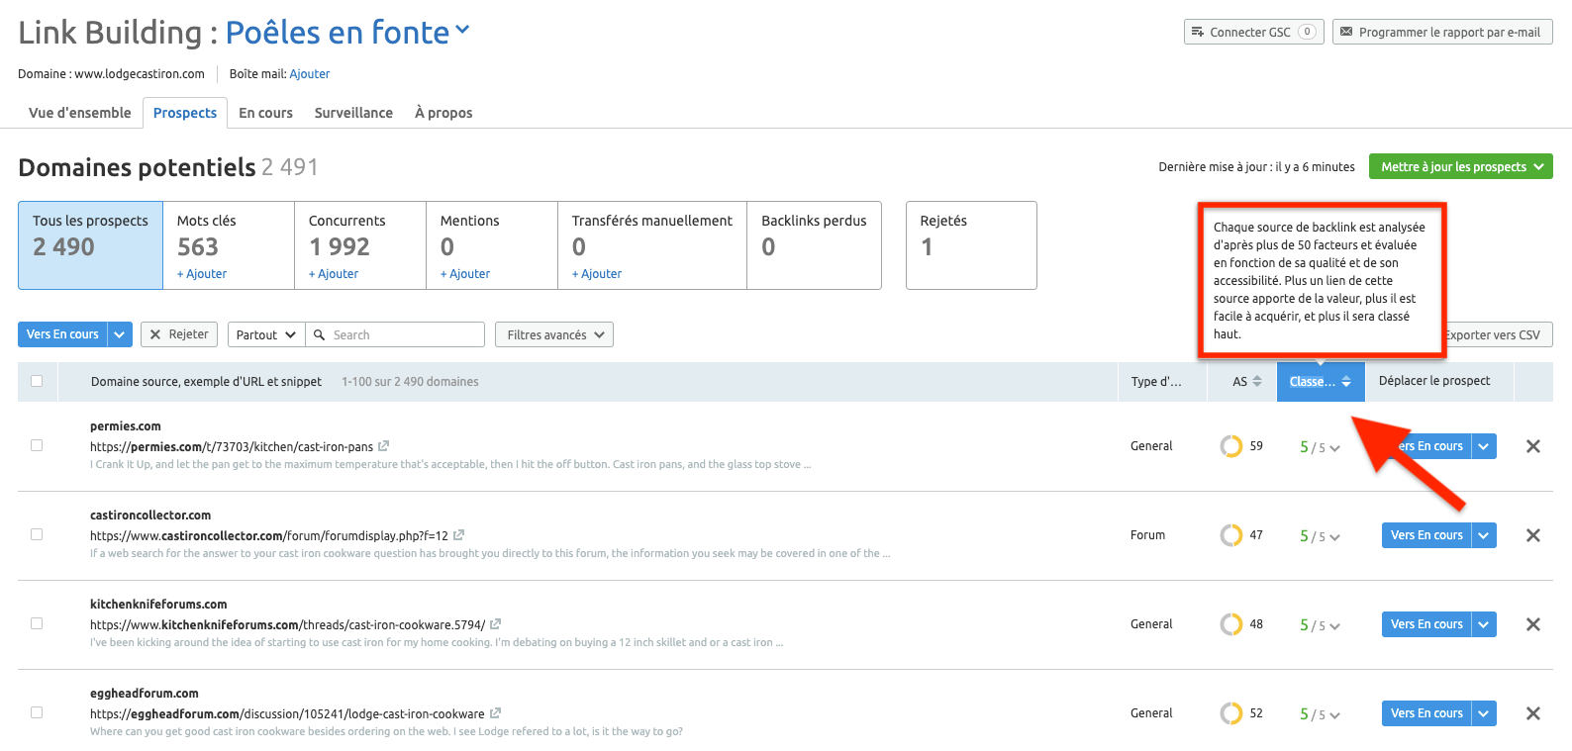Viewport: 1572px width, 751px height.
Task: Open Surveillance tab
Action: tap(353, 113)
